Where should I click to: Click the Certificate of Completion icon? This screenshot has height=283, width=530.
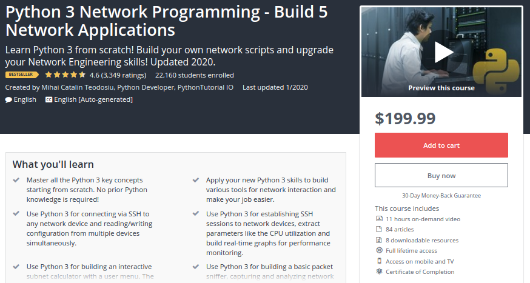tap(379, 271)
